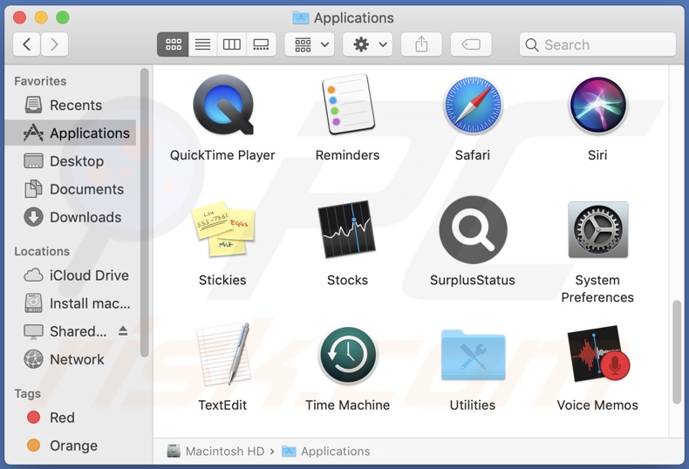Image resolution: width=689 pixels, height=469 pixels.
Task: Go back with the left chevron button
Action: tap(27, 44)
